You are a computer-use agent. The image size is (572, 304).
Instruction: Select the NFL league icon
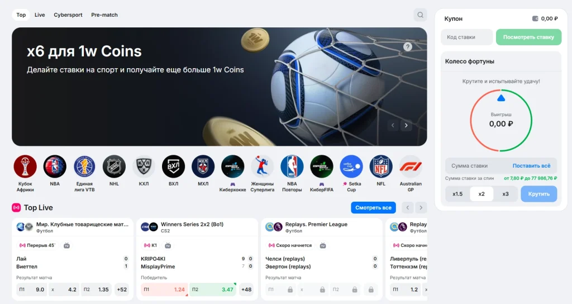coord(381,167)
